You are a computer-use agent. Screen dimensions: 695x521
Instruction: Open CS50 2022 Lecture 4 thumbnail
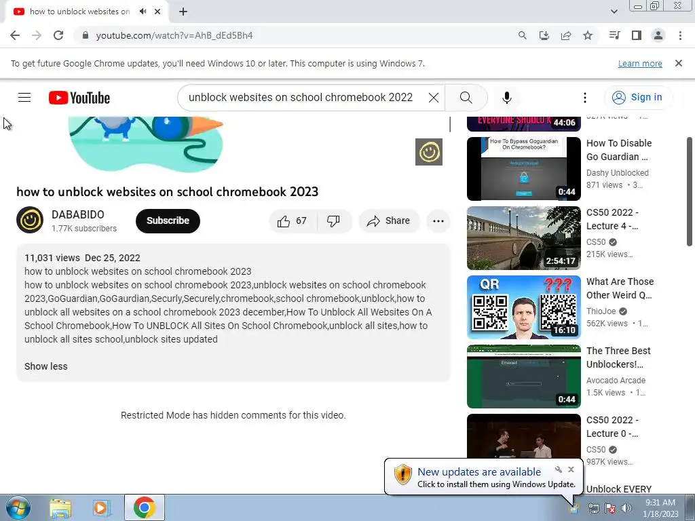coord(524,238)
